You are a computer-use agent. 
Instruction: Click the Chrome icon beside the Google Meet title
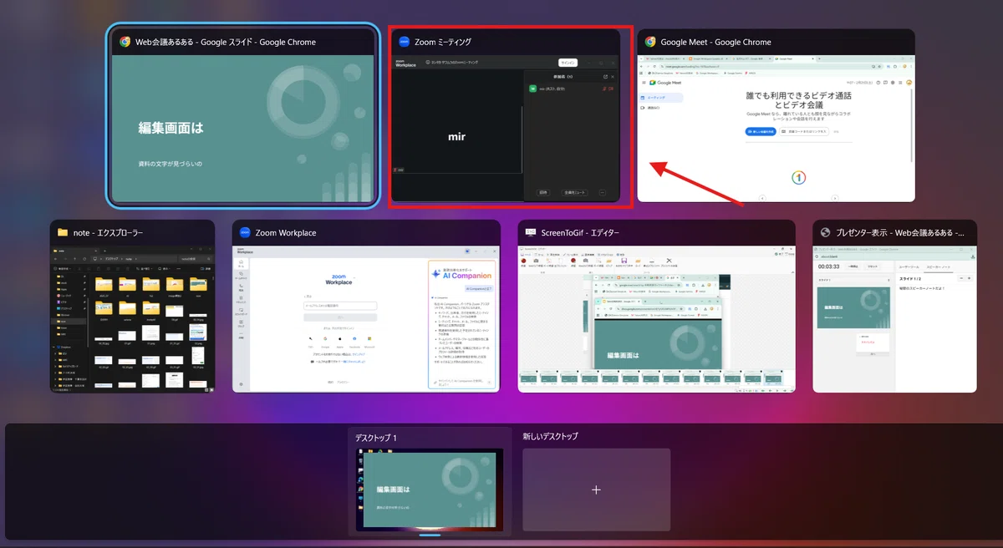tap(649, 42)
